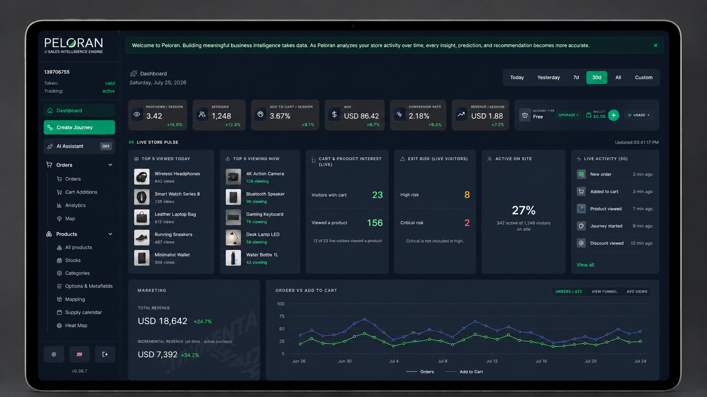Click the wallet add funds plus icon

click(614, 115)
